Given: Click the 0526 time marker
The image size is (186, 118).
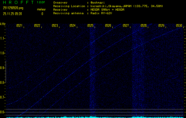Looking at the screenshot, I should point(108,26).
